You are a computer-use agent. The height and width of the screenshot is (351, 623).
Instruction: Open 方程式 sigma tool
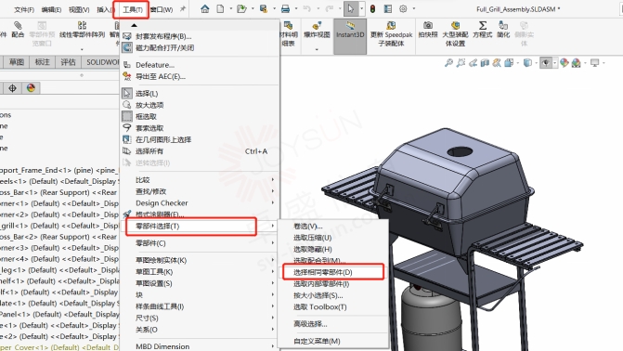tap(483, 30)
